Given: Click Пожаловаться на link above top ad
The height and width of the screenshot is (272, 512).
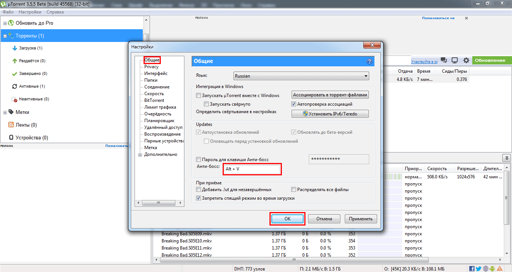Looking at the screenshot, I should [x=438, y=18].
